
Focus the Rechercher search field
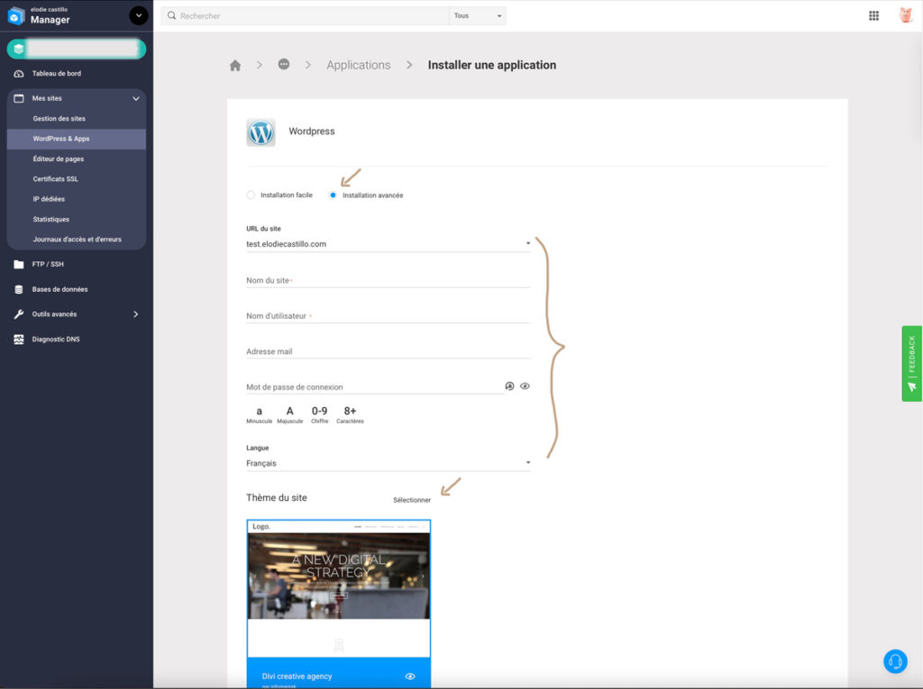pos(306,16)
